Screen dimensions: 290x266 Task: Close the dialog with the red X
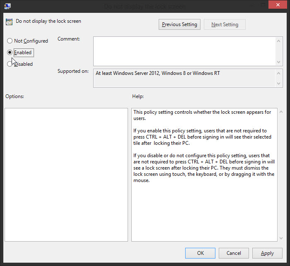point(278,5)
